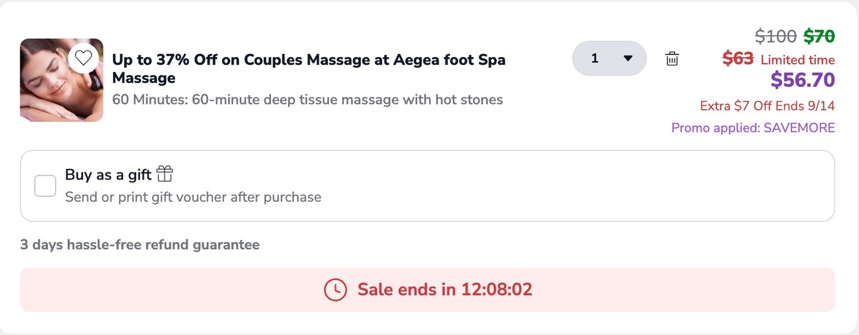Click the clock icon in the sale banner
859x335 pixels.
(x=335, y=290)
